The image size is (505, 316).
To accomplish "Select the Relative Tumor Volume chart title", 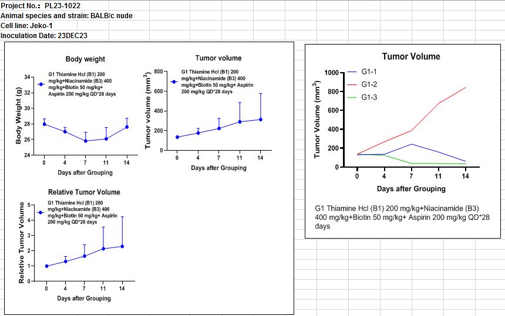I will [x=84, y=192].
